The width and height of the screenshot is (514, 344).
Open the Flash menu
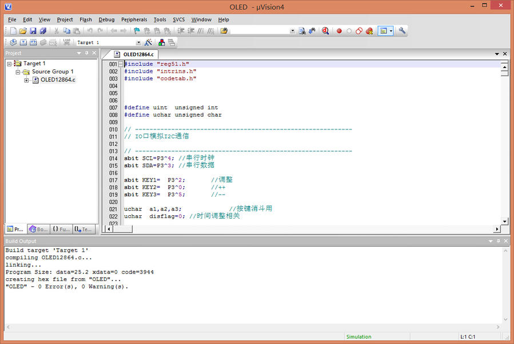click(x=85, y=19)
